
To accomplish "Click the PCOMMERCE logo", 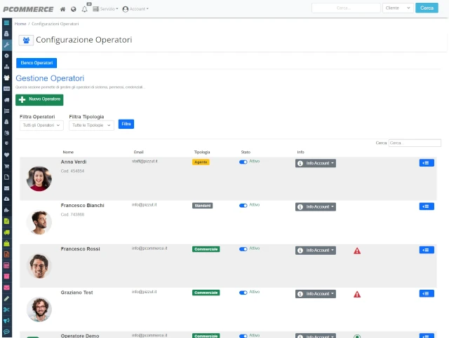I will (x=28, y=9).
